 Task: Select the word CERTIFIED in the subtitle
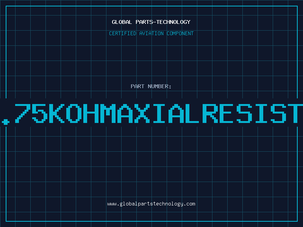[x=123, y=33]
